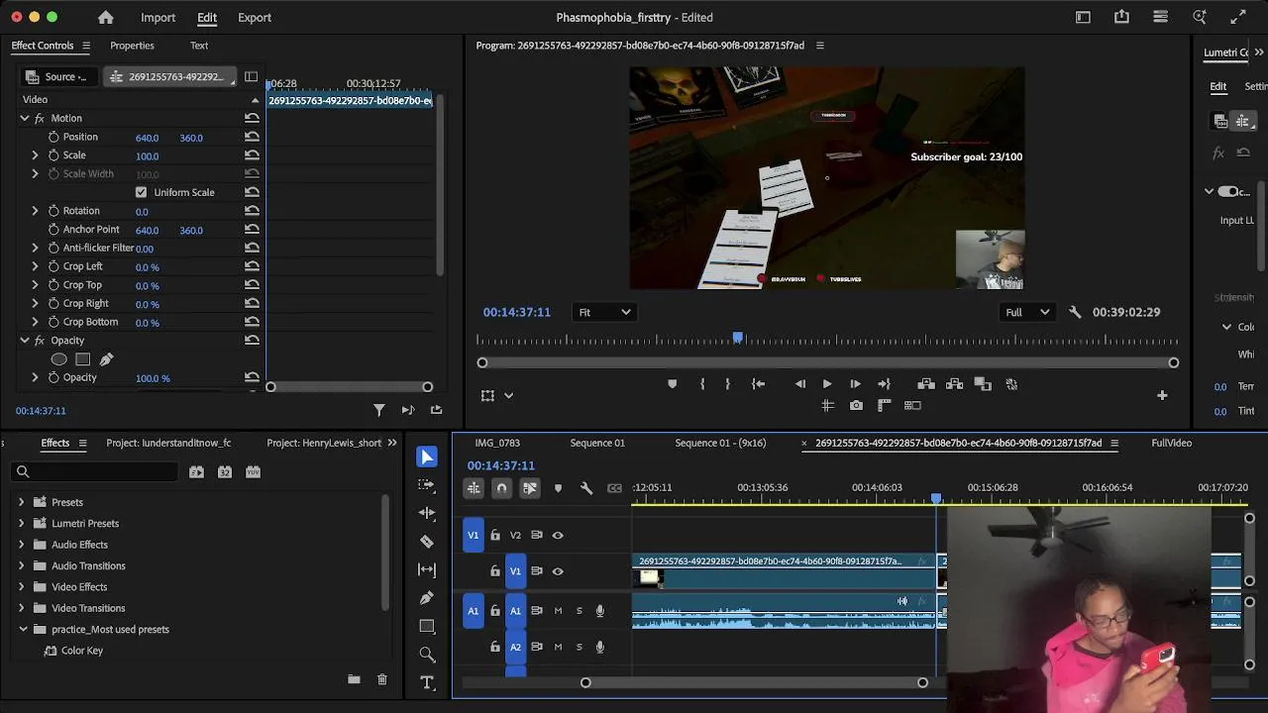Add a marker in the timeline header

tap(558, 488)
